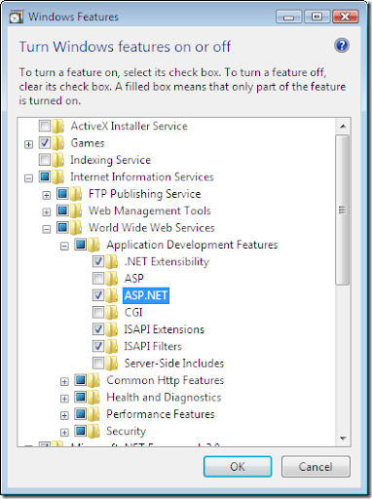Click the folder icon beside ISAPI Filters
The width and height of the screenshot is (372, 499).
(x=112, y=346)
